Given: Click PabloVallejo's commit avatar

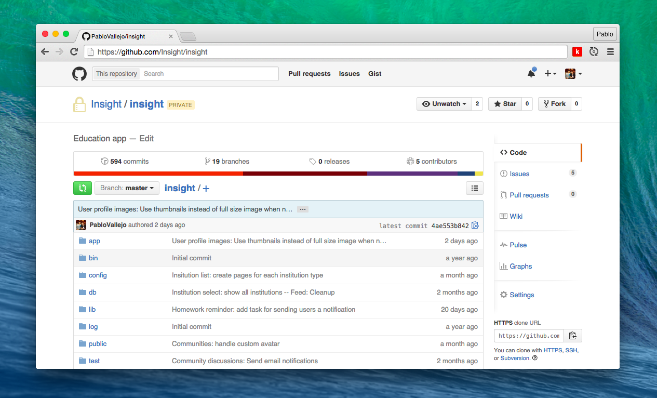Looking at the screenshot, I should [81, 225].
